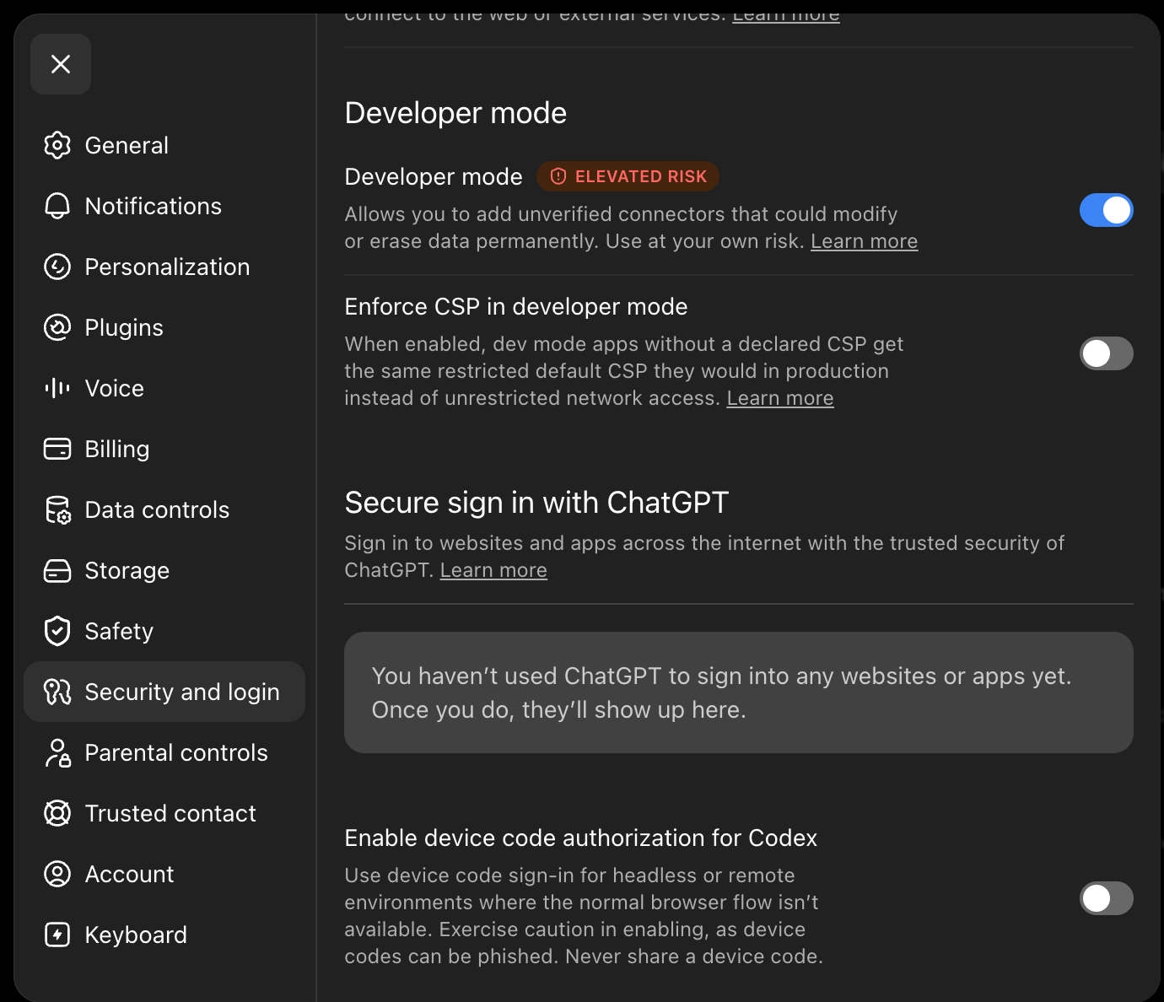Turn off the Developer mode toggle
The width and height of the screenshot is (1164, 1002).
click(x=1107, y=210)
